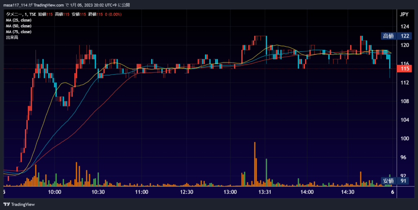Click the 安値 115 value in the legend
The image size is (418, 210).
click(79, 14)
